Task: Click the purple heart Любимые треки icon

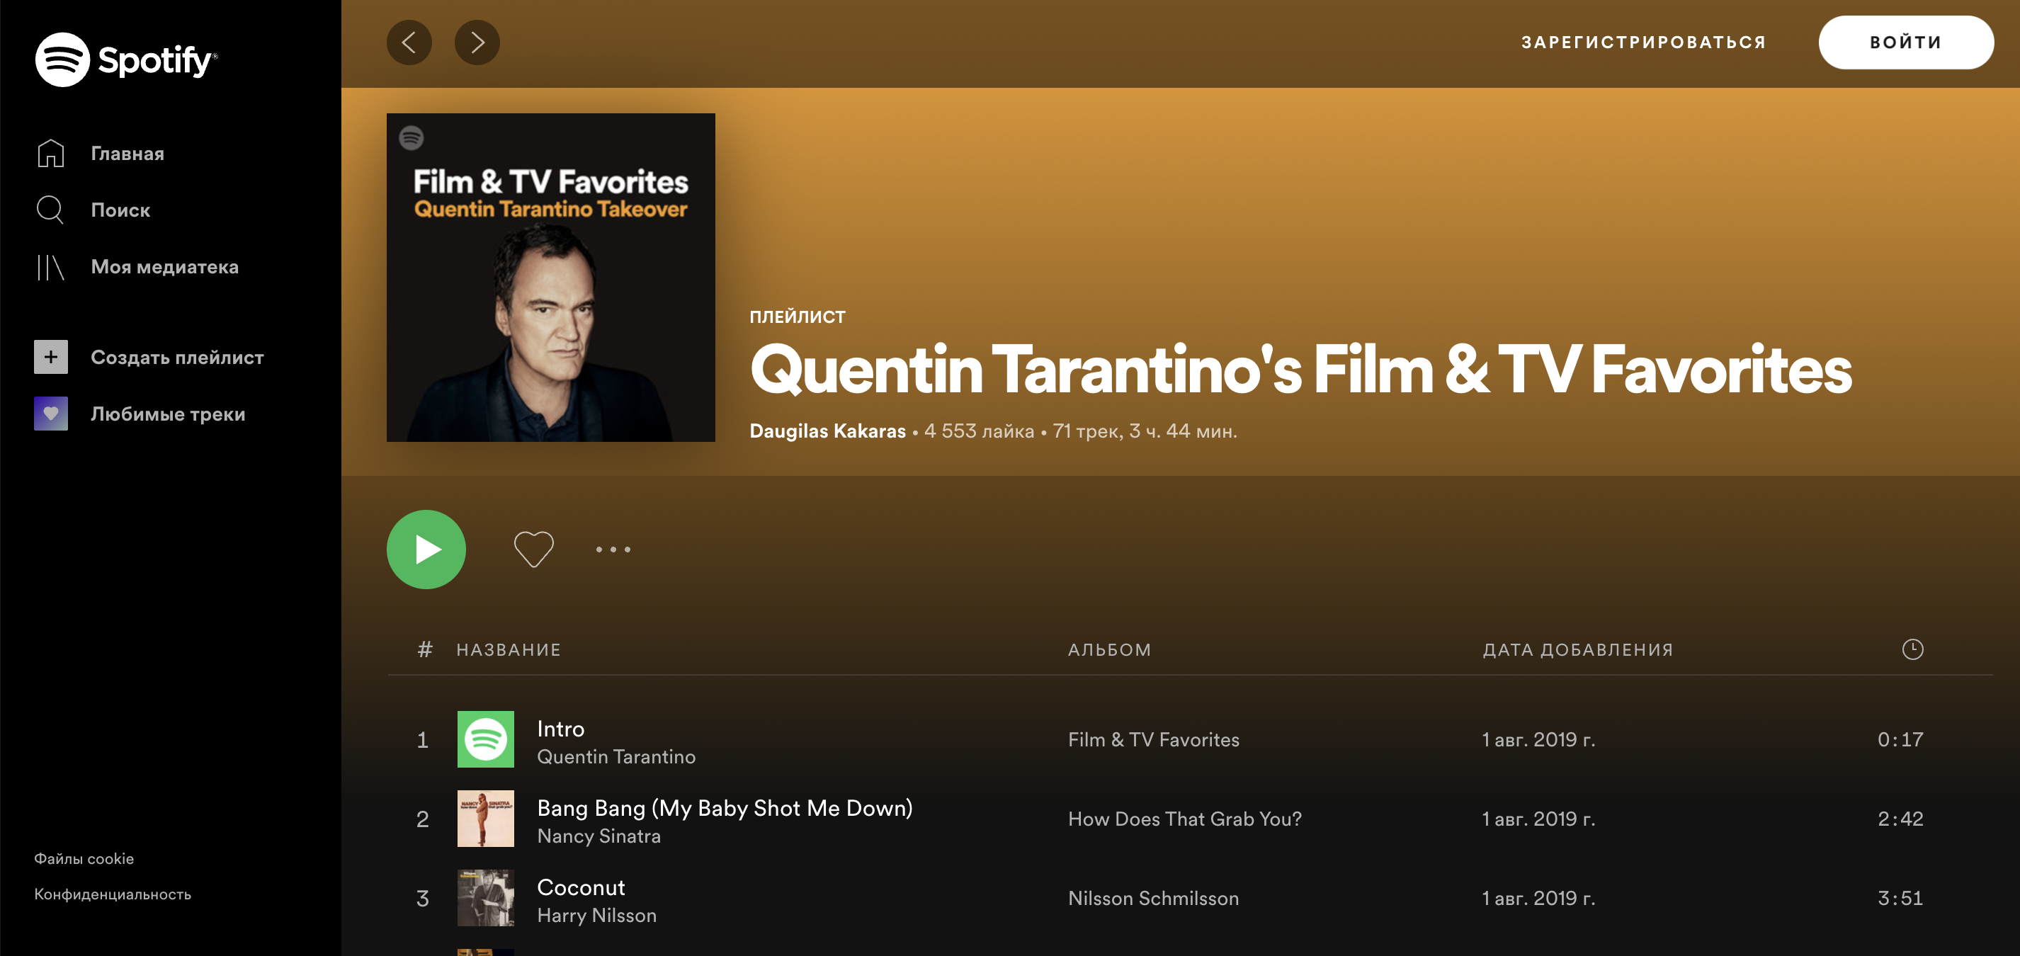Action: (51, 414)
